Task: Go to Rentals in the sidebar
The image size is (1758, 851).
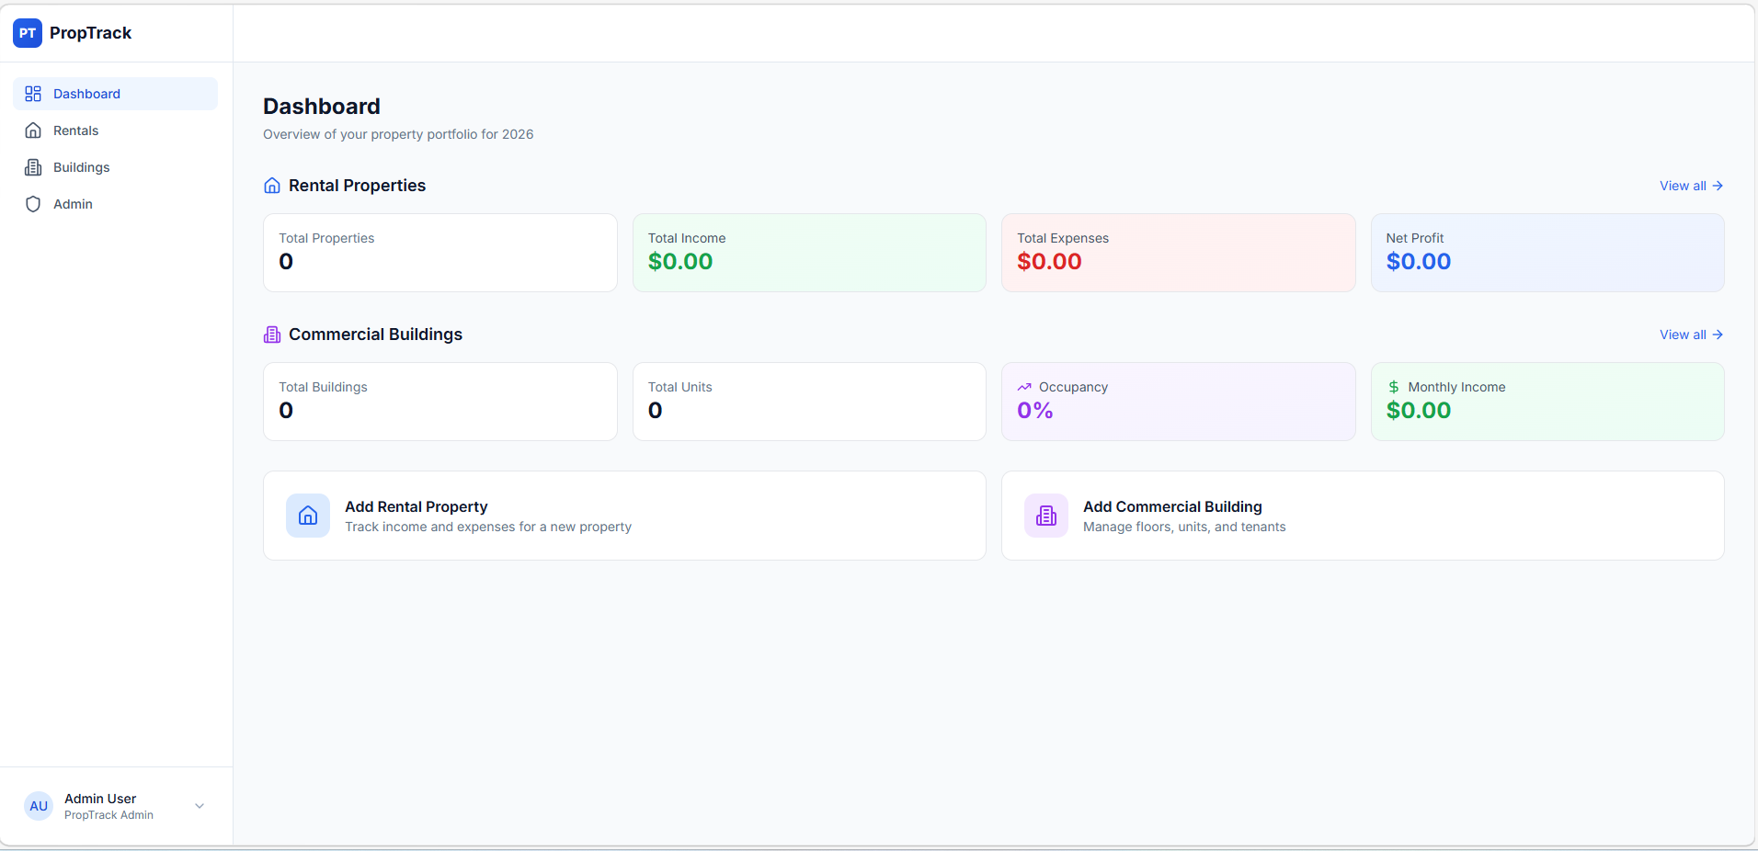Action: (115, 130)
